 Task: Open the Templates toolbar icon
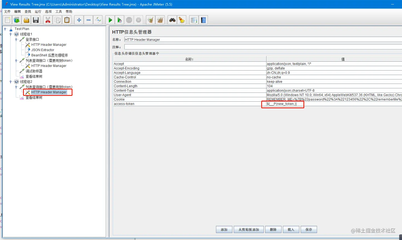click(17, 20)
